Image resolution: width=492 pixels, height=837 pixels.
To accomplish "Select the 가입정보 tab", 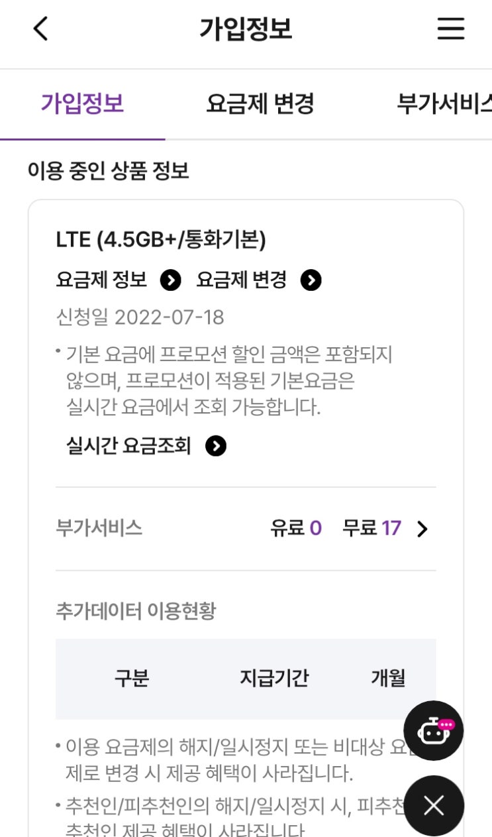I will point(82,104).
